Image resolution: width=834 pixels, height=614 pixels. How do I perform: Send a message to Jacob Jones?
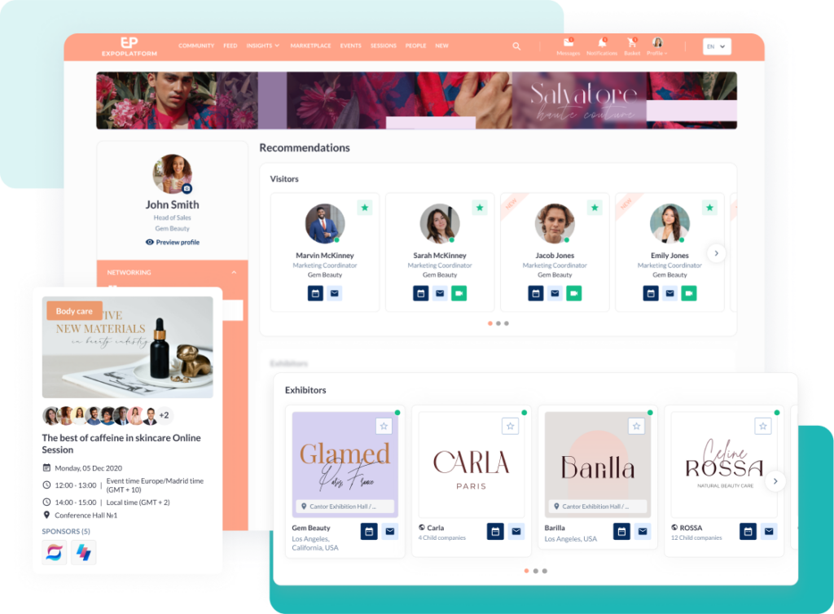[x=555, y=293]
